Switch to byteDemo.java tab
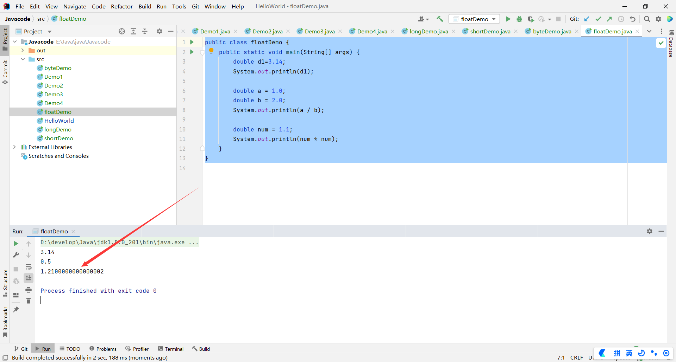The image size is (676, 362). (x=552, y=31)
